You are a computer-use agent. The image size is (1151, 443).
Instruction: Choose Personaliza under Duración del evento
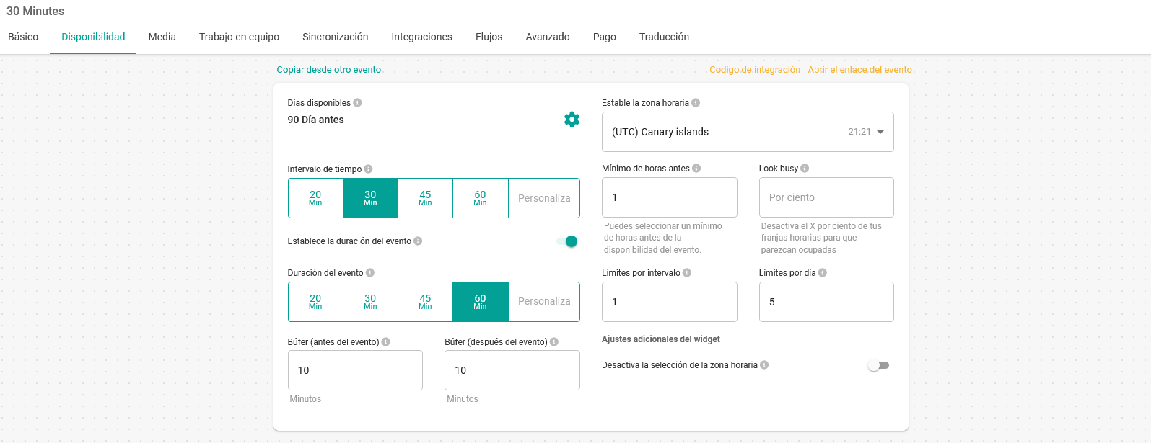(544, 302)
